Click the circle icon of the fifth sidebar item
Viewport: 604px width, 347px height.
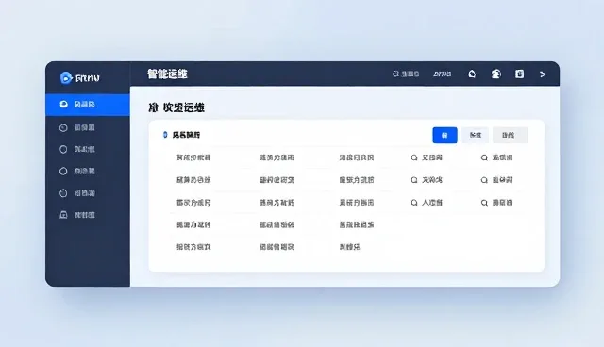[63, 193]
